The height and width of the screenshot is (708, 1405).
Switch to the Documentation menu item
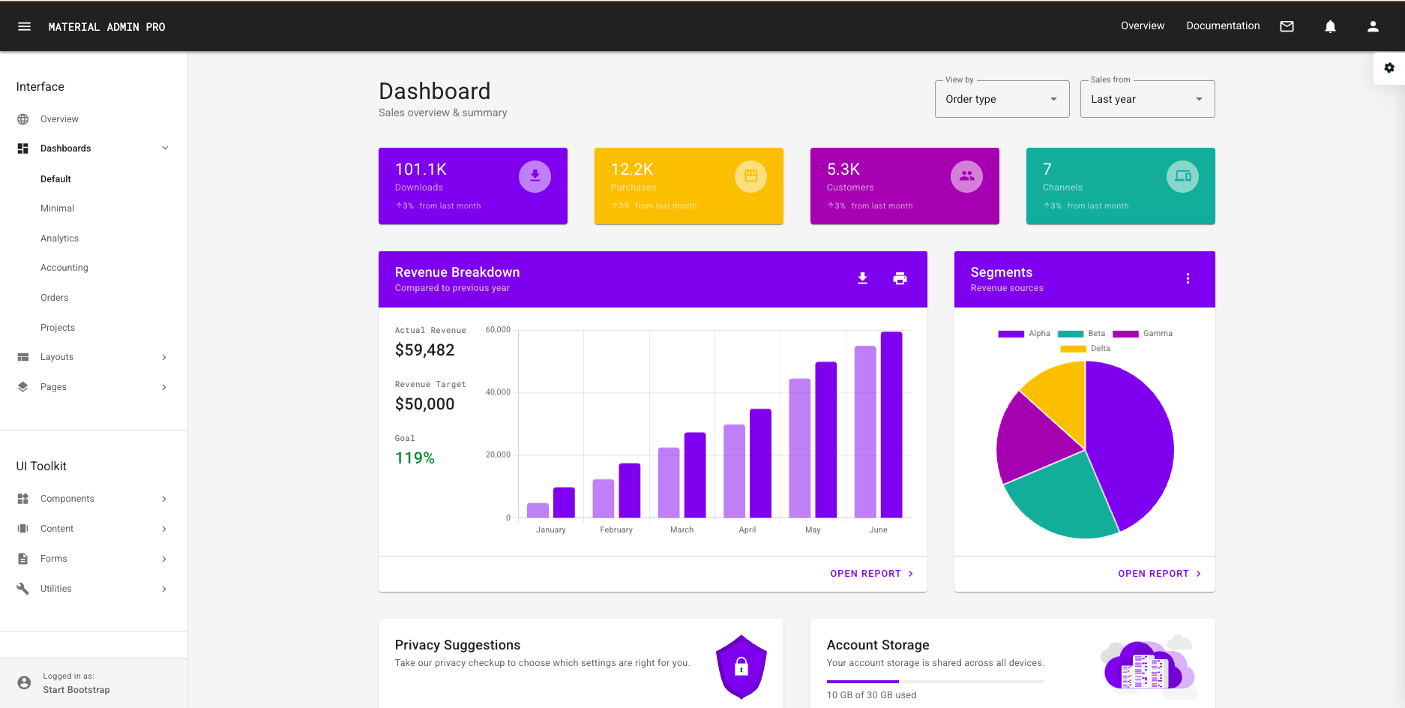pos(1223,25)
